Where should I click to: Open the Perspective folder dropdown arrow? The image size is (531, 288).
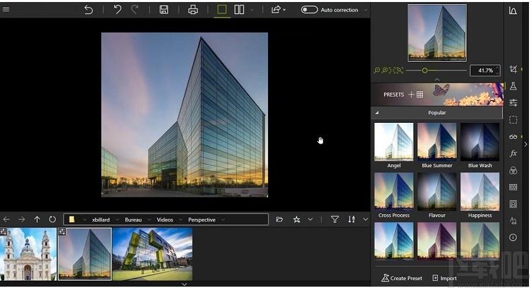click(x=223, y=220)
